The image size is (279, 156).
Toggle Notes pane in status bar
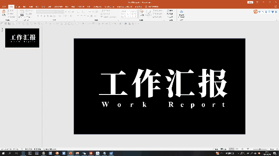coord(215,149)
